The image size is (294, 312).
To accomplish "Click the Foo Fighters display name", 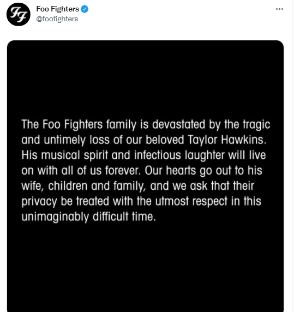I will [58, 9].
